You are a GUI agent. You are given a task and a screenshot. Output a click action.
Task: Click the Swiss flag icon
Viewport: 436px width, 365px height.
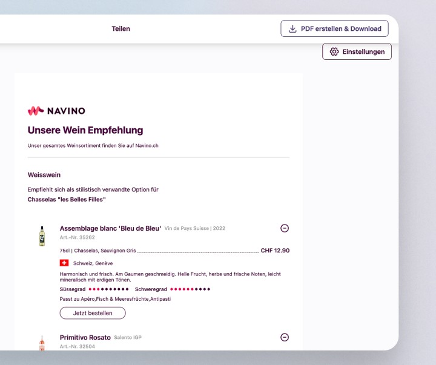[64, 263]
